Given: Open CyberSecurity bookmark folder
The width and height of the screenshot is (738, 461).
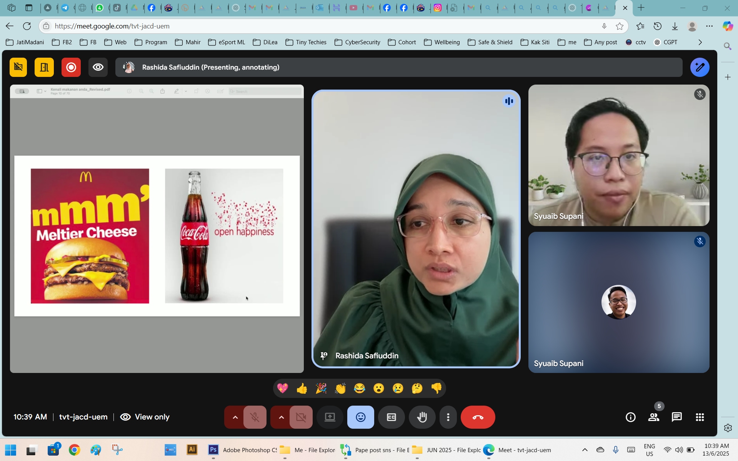Looking at the screenshot, I should coord(357,42).
